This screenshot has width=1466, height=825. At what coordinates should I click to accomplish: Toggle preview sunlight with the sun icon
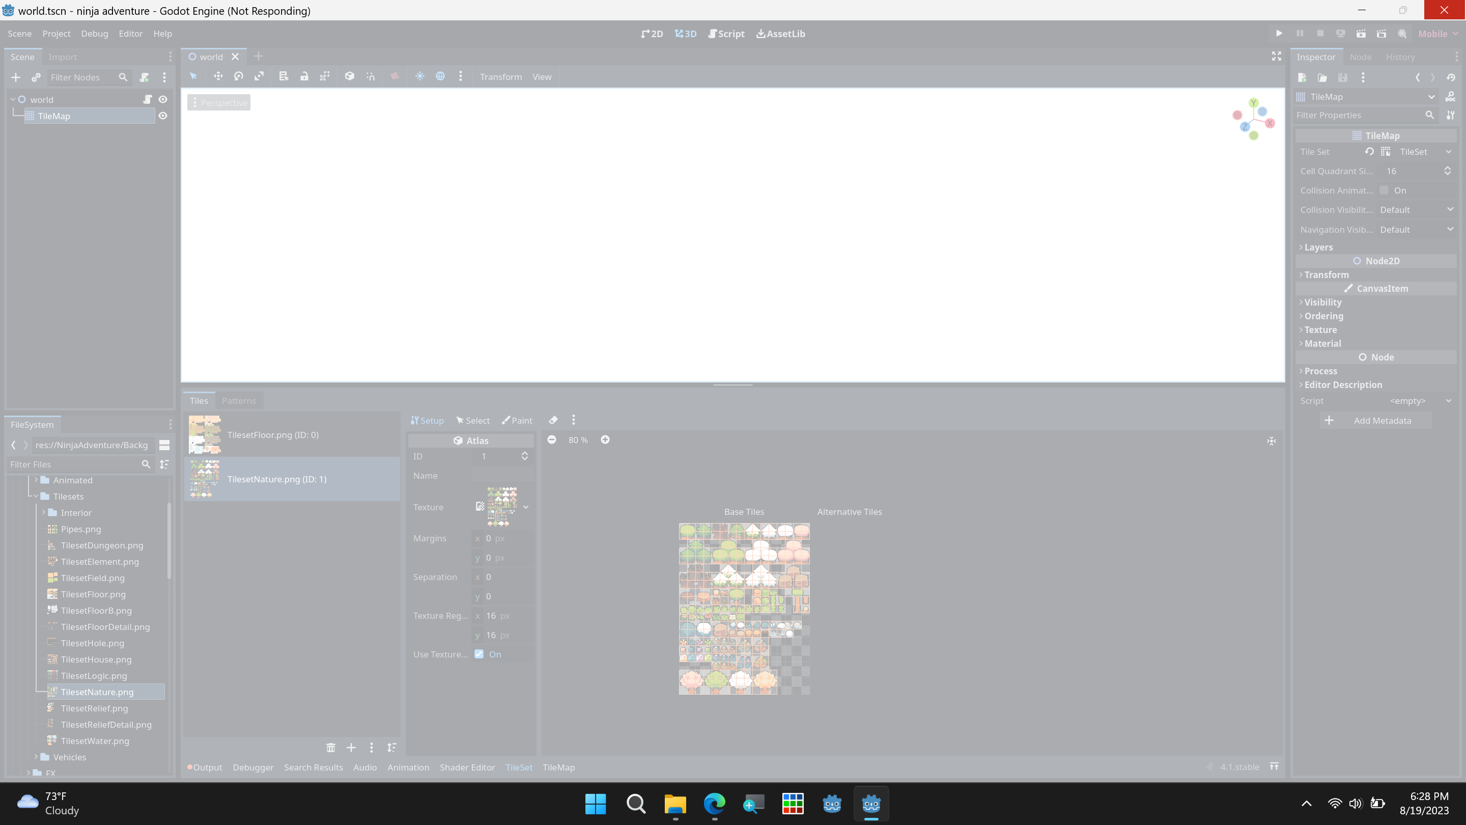420,76
